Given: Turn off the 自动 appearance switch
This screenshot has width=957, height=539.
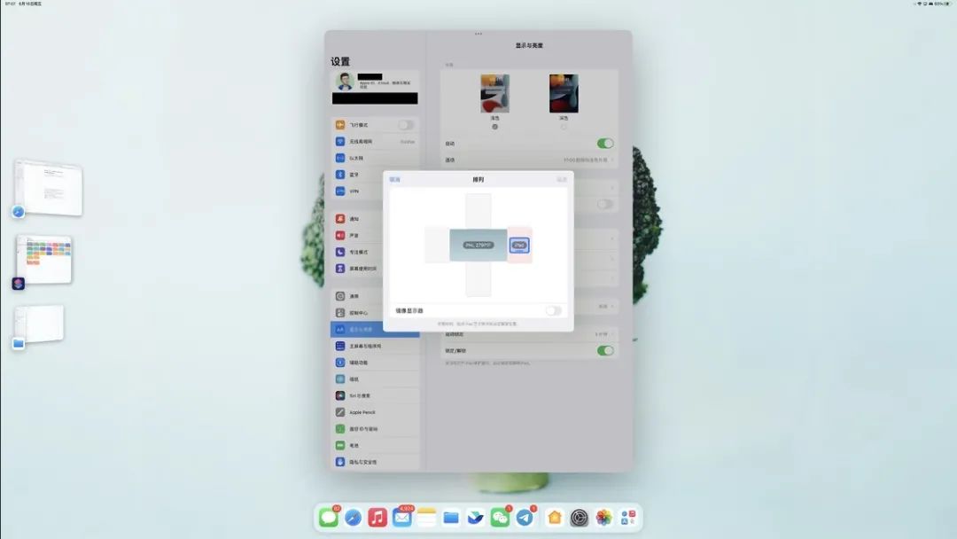Looking at the screenshot, I should 605,144.
